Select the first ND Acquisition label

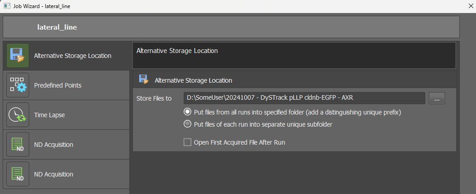click(x=53, y=145)
